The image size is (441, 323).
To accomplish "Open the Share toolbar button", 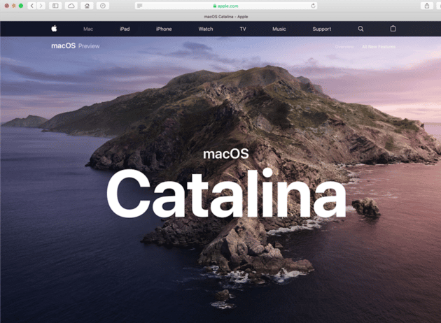I will click(427, 6).
